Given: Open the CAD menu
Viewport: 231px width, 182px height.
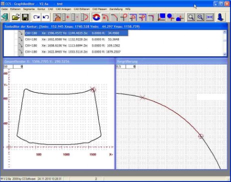Looking at the screenshot, I should pos(50,9).
